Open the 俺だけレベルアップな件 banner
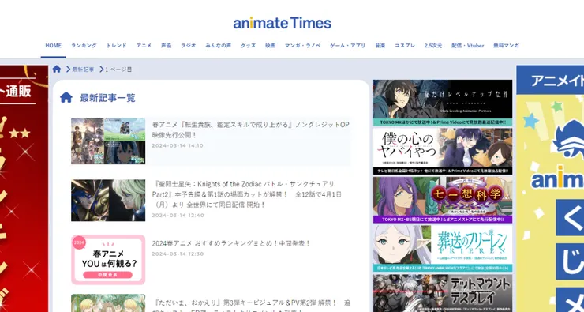Screen dimensions: 584x312 point(443,103)
